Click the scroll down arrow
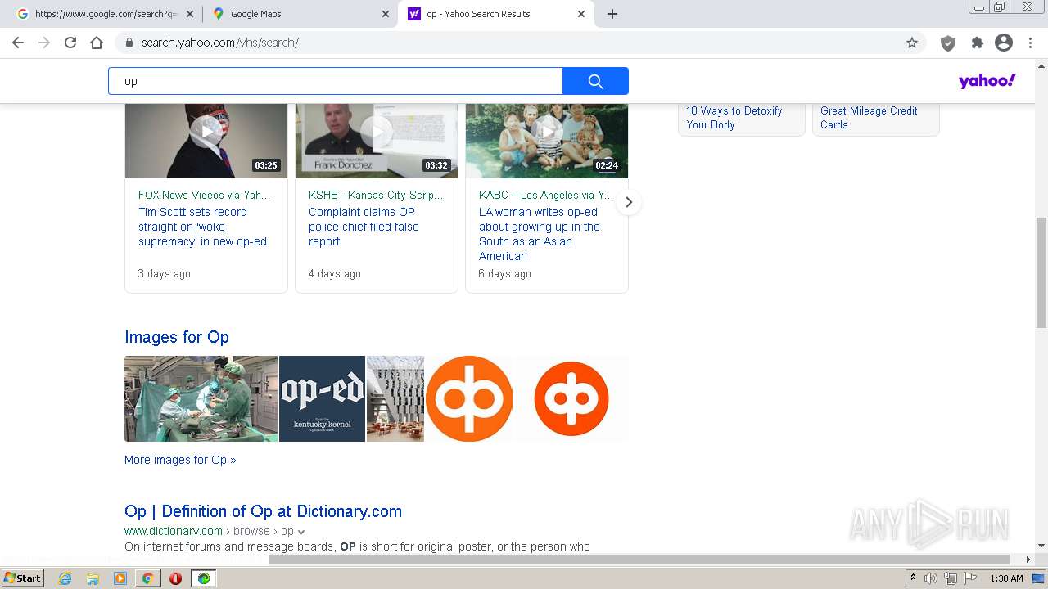The image size is (1048, 589). click(x=1041, y=546)
